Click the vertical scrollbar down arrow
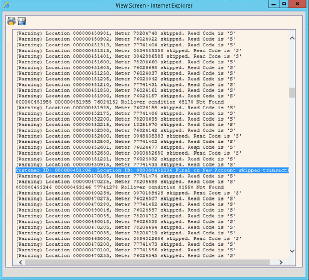 (292, 251)
